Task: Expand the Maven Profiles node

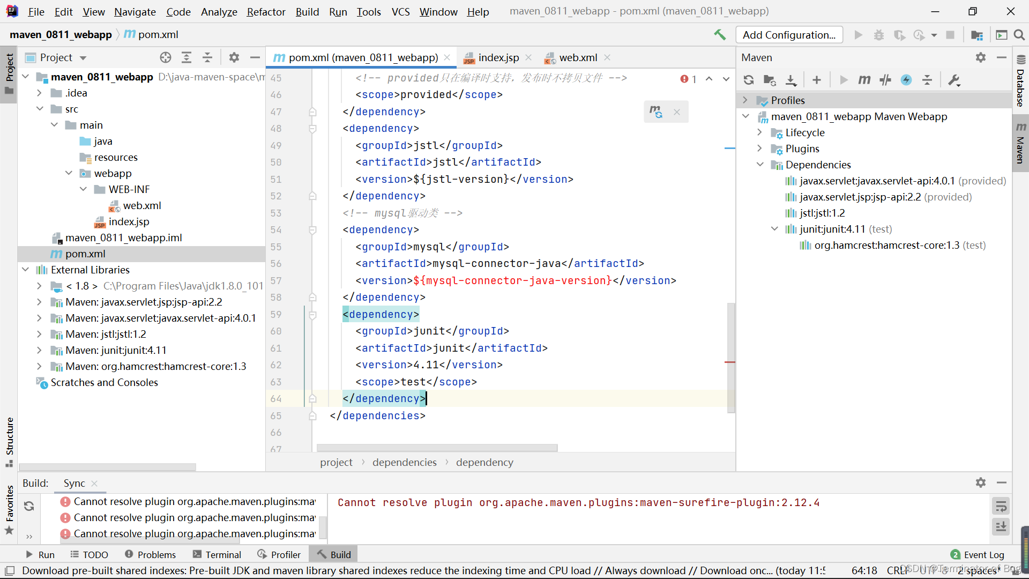Action: 745,100
